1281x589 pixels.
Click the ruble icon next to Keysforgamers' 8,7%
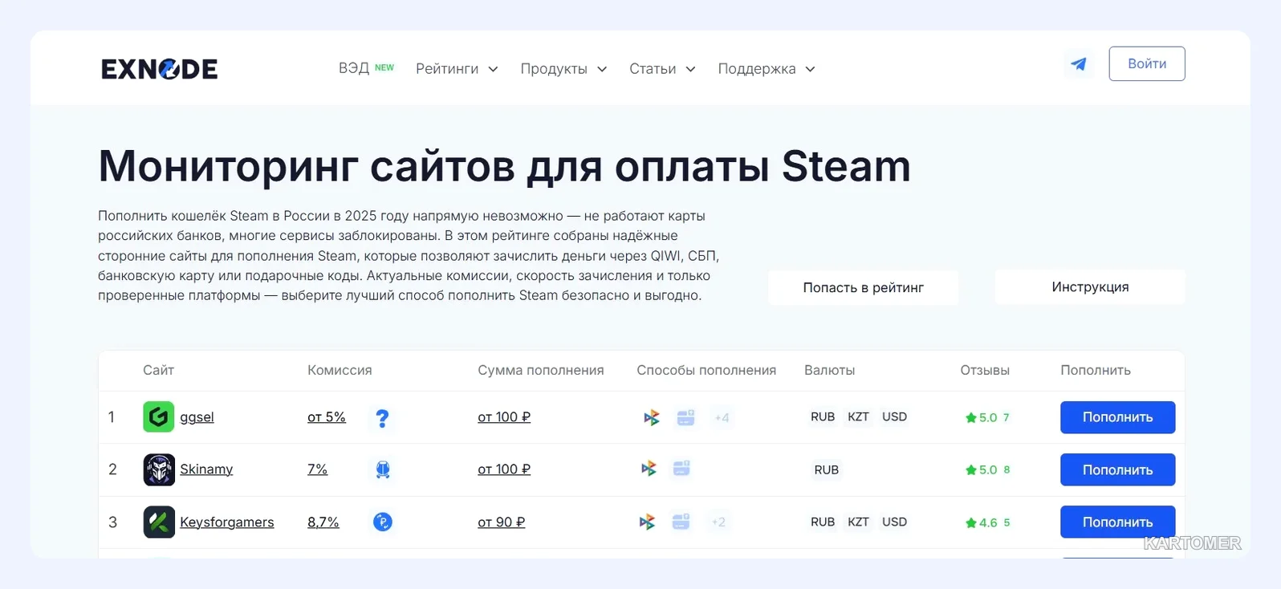(383, 522)
